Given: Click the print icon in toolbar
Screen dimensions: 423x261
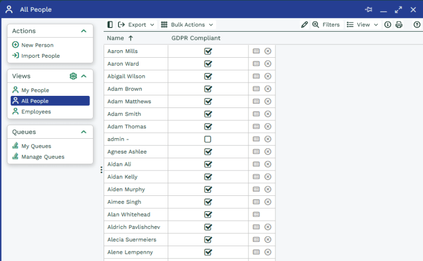Looking at the screenshot, I should [x=399, y=25].
